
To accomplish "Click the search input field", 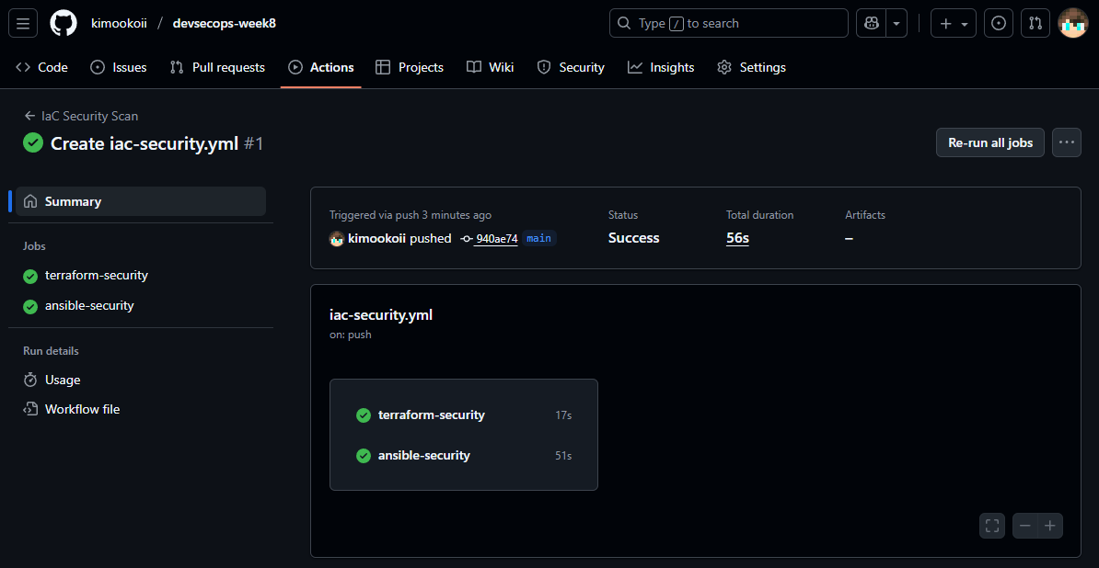I will (x=728, y=23).
